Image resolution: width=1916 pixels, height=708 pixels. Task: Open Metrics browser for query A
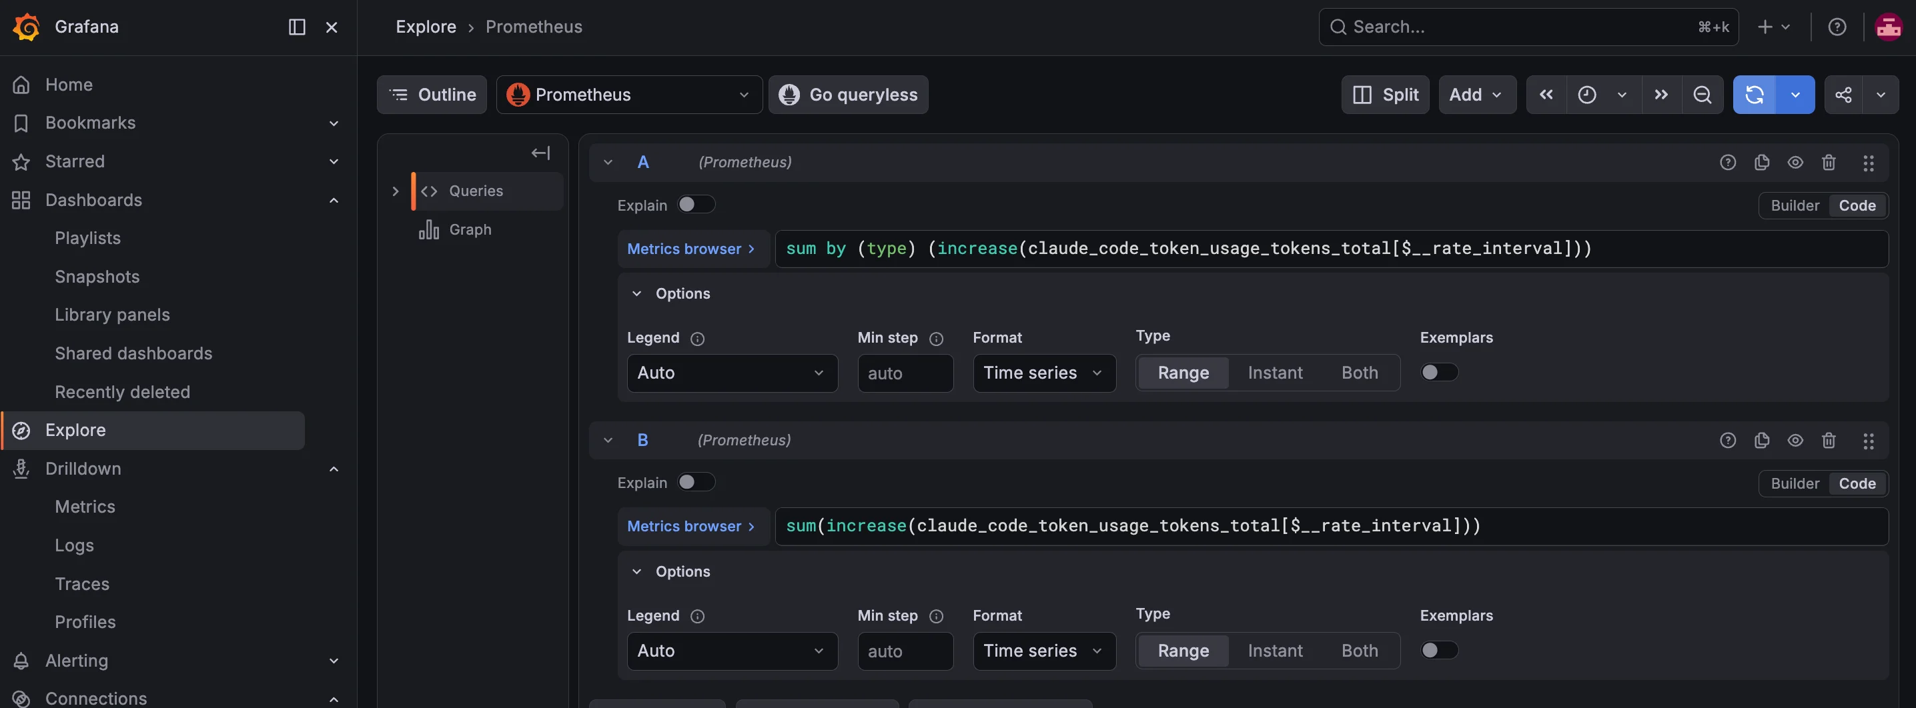pos(692,248)
